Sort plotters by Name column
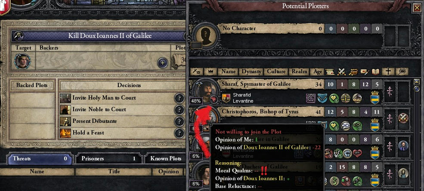This screenshot has width=424, height=191. [x=228, y=72]
